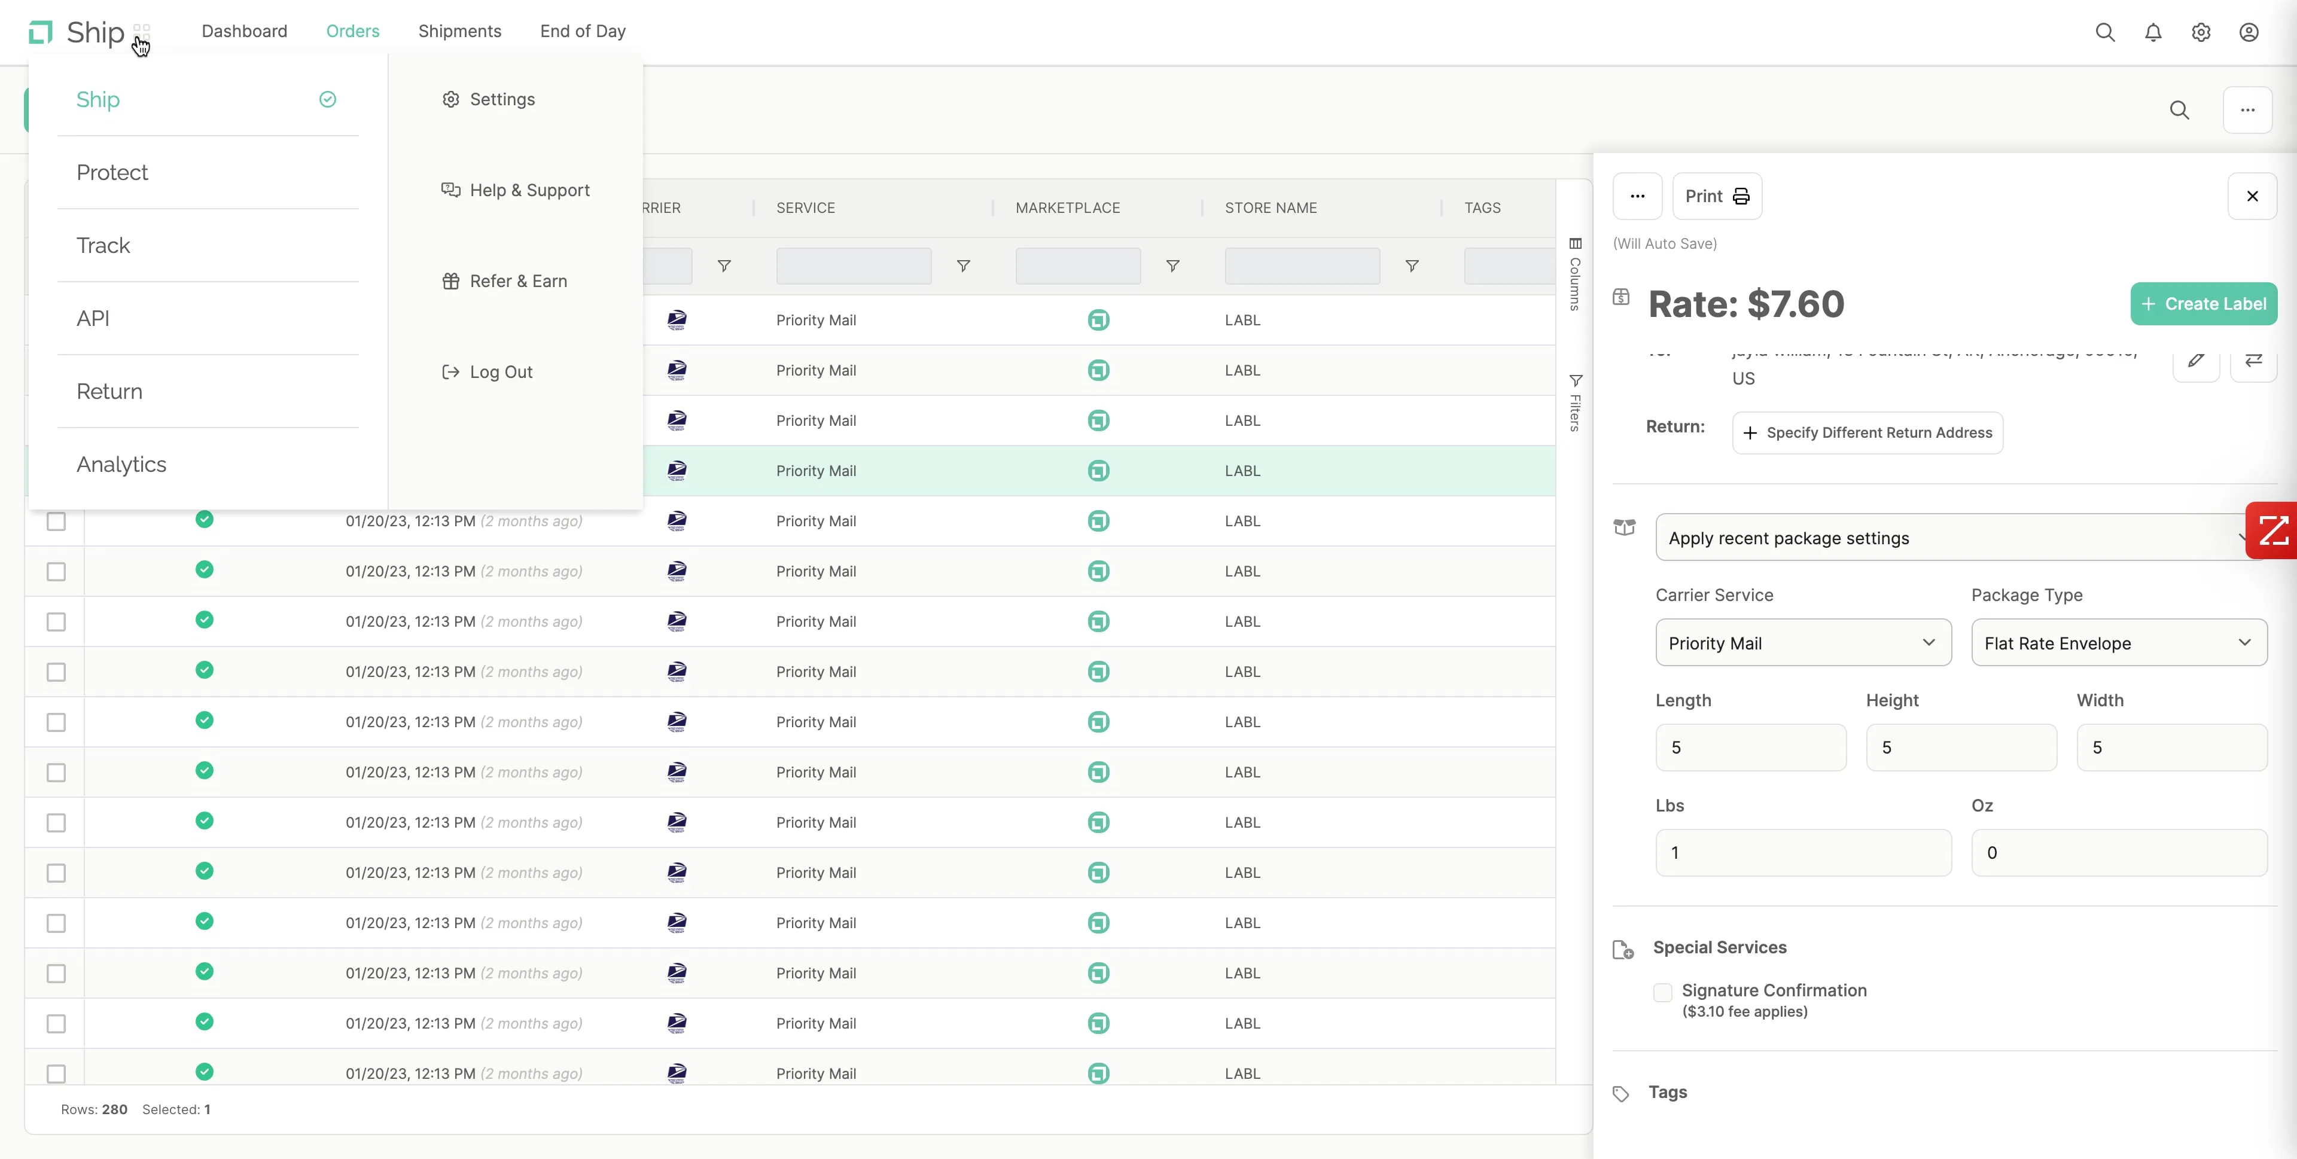Switch to the Shipments tab
Image resolution: width=2297 pixels, height=1159 pixels.
(460, 31)
